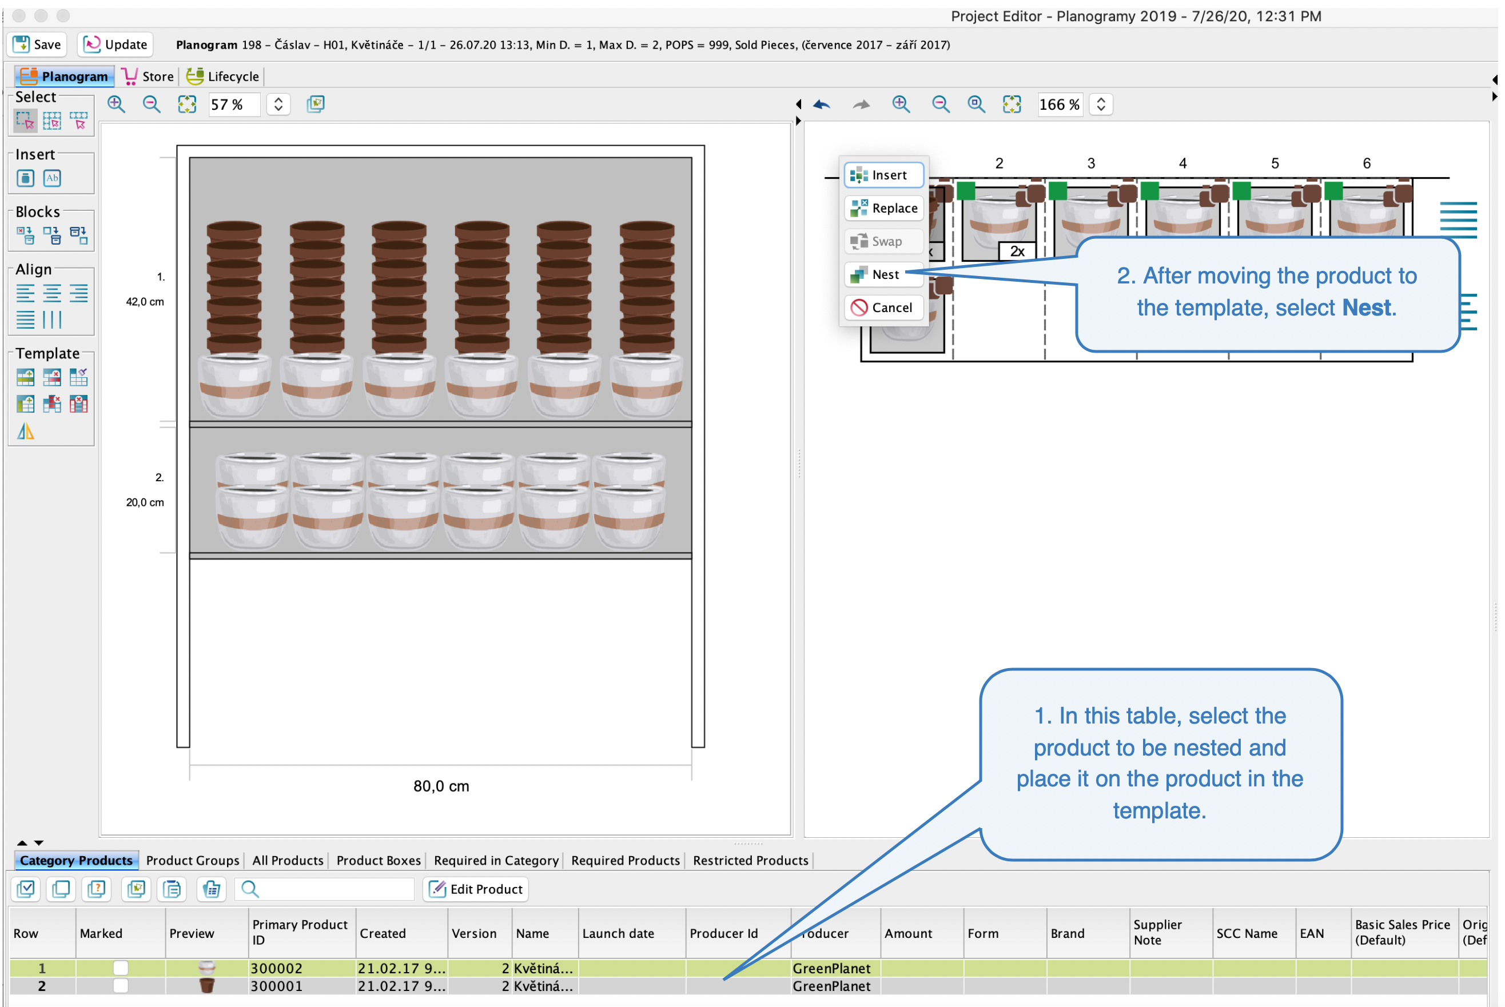Image resolution: width=1505 pixels, height=1007 pixels.
Task: Open the All Products tab
Action: [x=288, y=861]
